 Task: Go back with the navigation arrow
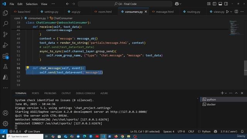pos(68,4)
